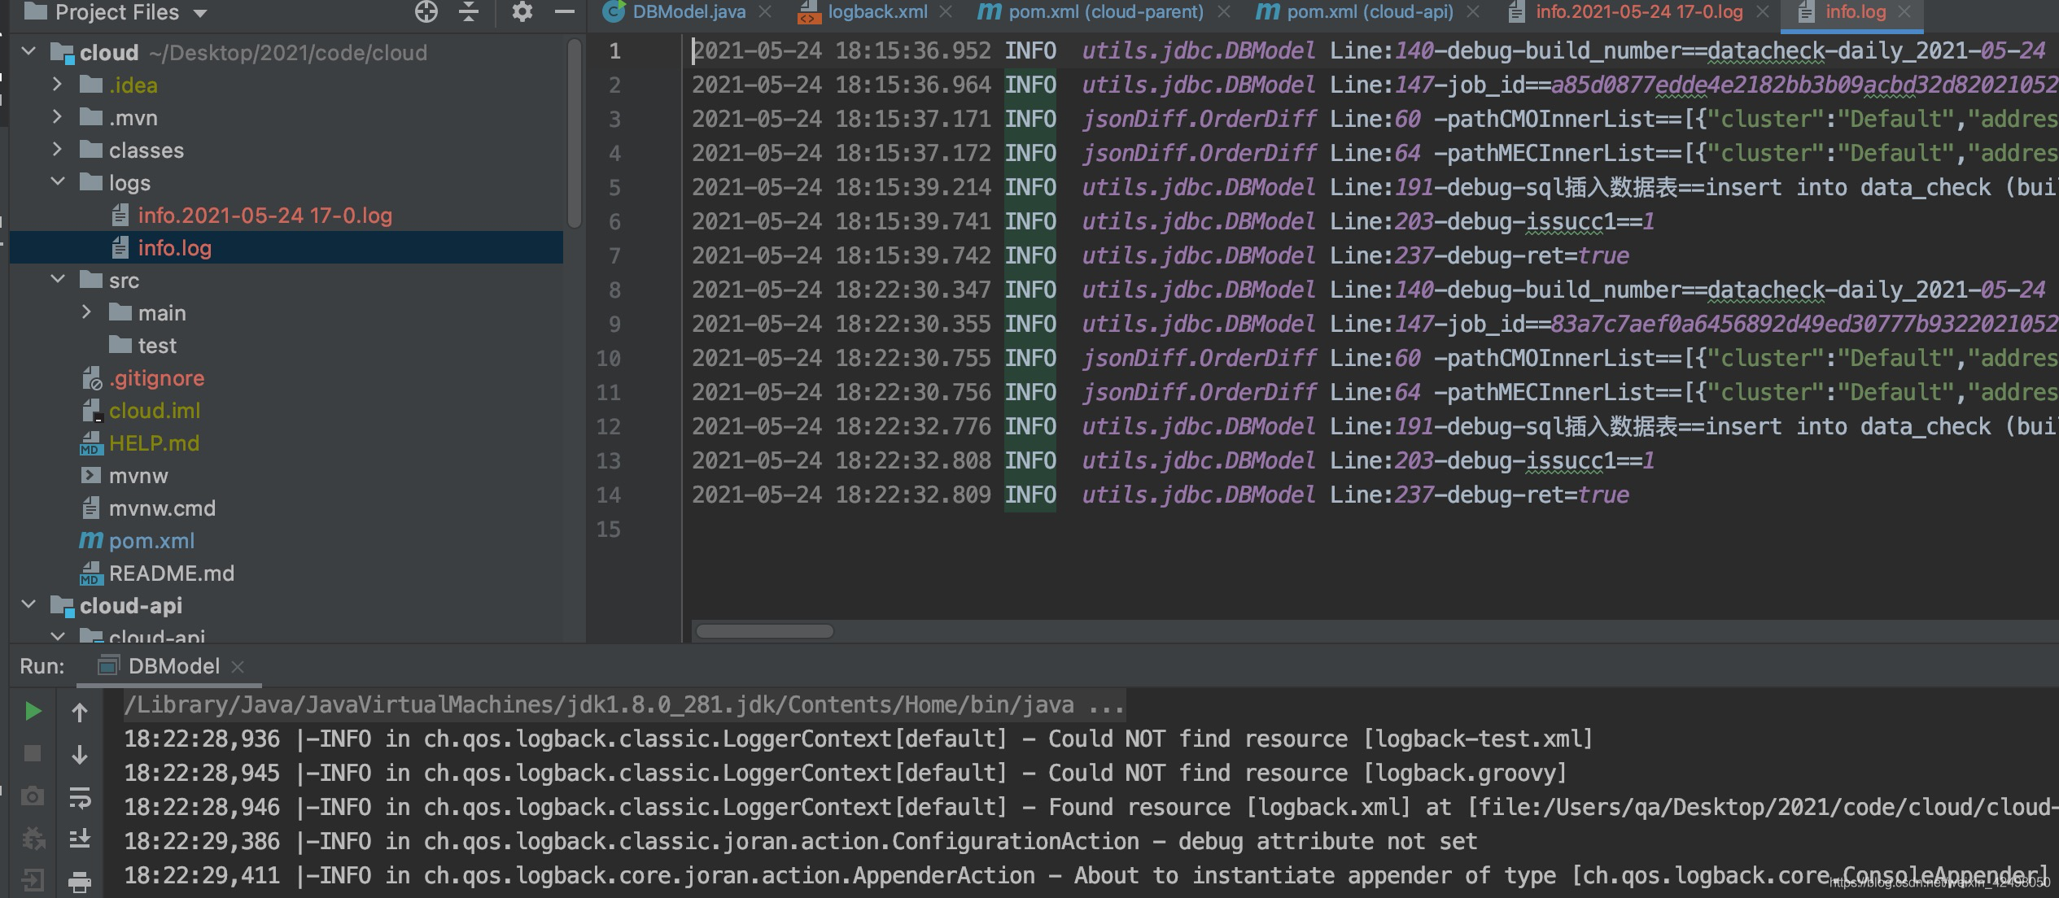Toggle scroll to end of console
The height and width of the screenshot is (898, 2059).
pyautogui.click(x=80, y=839)
